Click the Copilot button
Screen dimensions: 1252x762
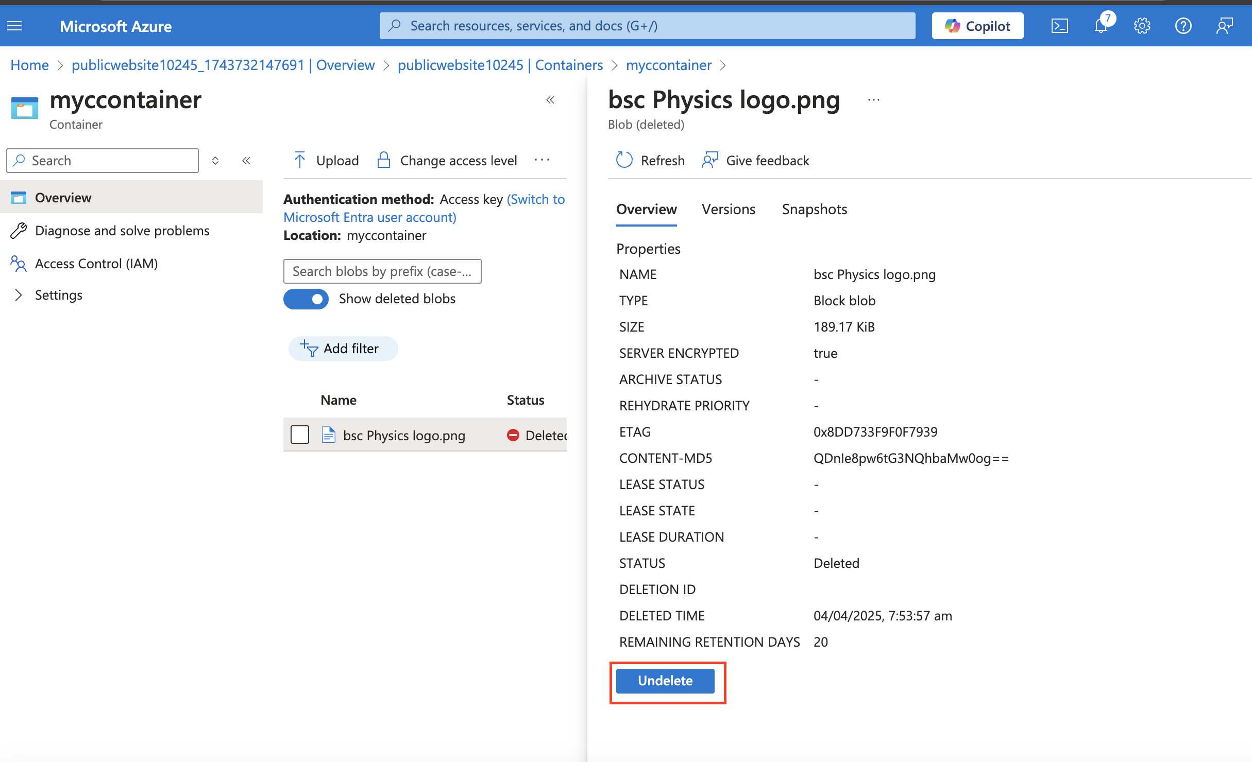(x=977, y=26)
